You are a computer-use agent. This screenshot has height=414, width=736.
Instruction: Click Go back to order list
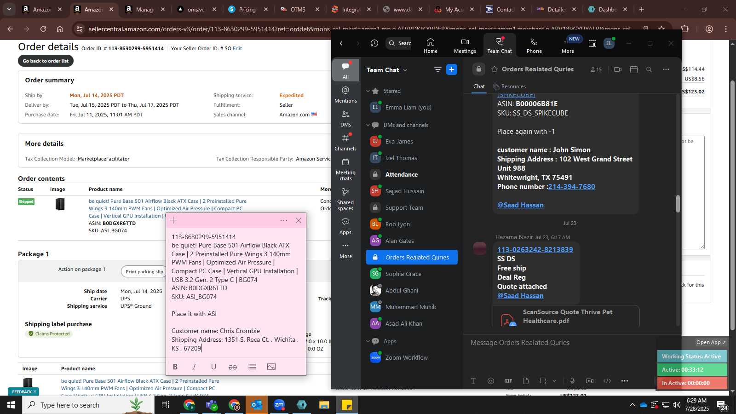[46, 61]
